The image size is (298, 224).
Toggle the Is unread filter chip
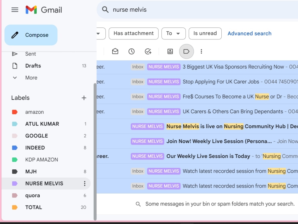[x=205, y=33]
